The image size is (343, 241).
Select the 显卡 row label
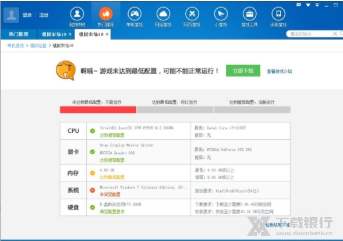click(x=73, y=152)
